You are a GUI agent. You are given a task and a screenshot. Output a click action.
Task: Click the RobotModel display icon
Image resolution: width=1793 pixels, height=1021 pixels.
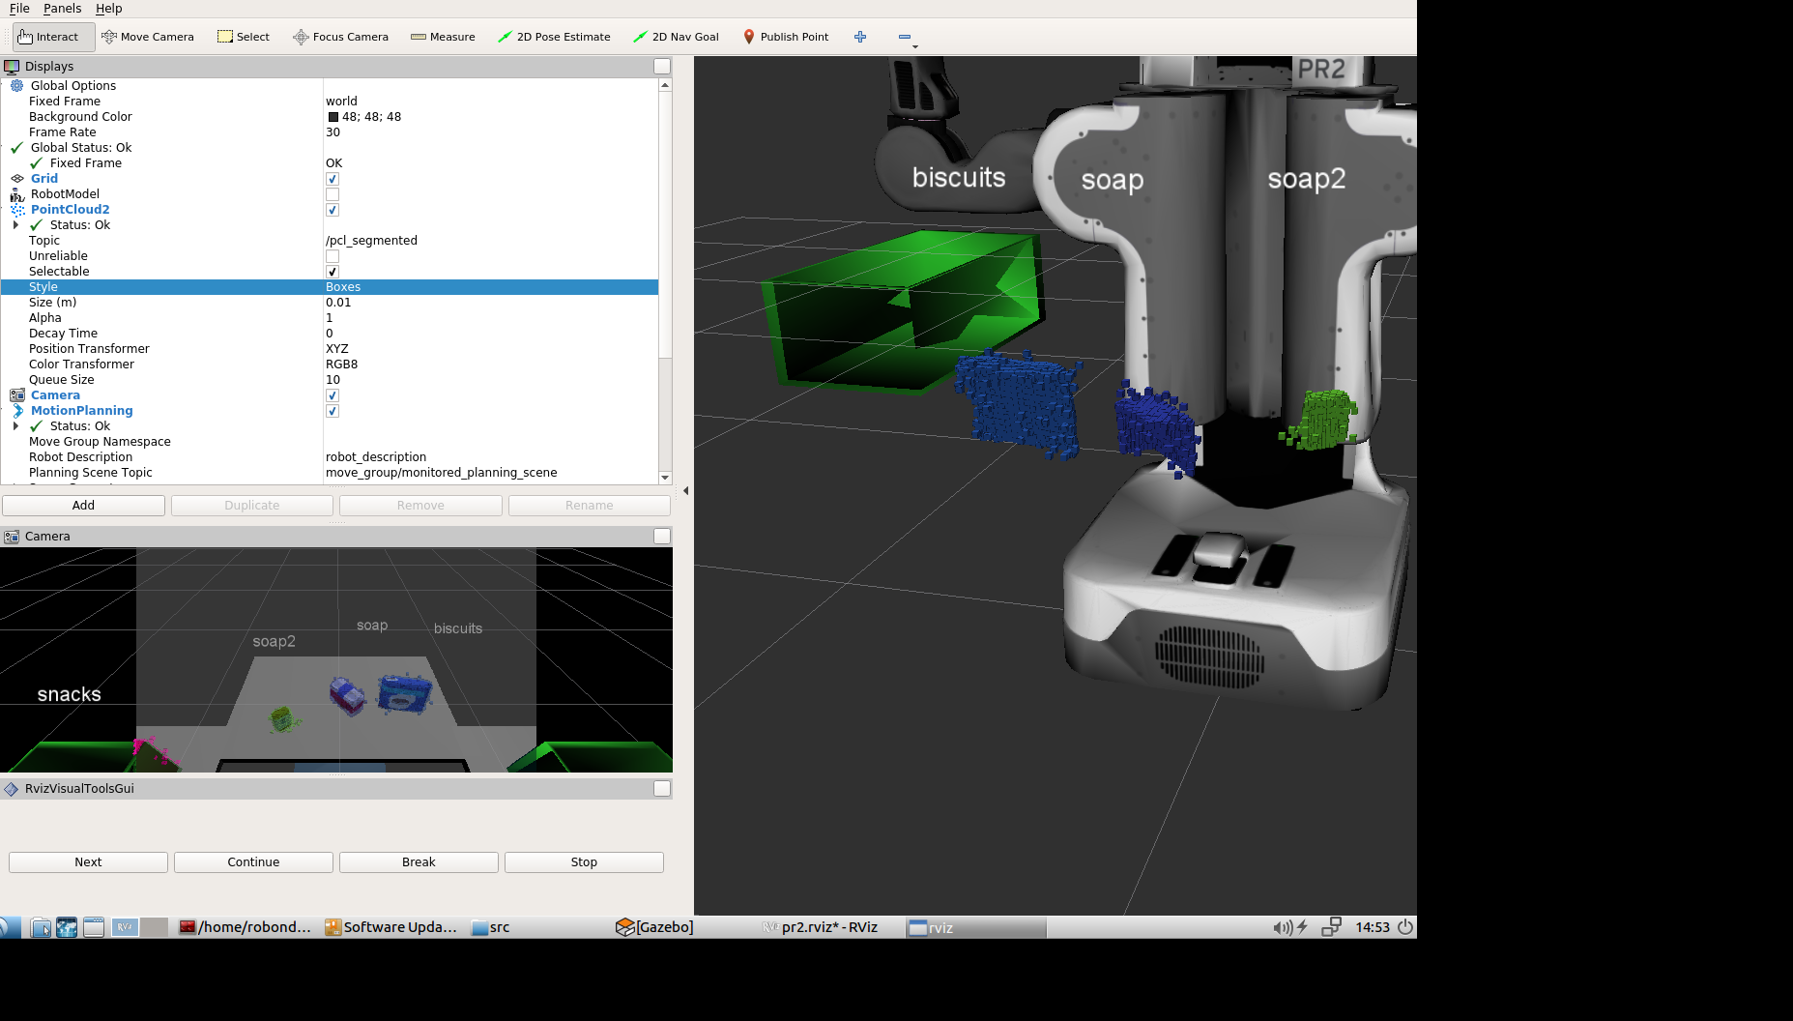tap(16, 193)
